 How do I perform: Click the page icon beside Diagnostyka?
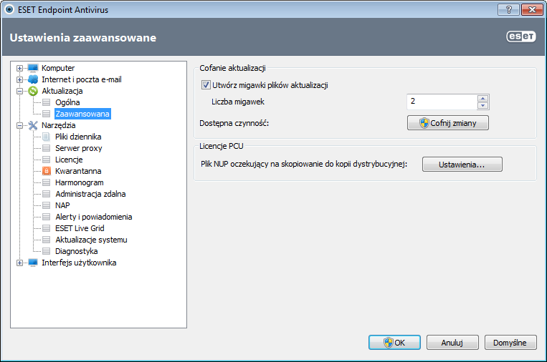click(46, 251)
